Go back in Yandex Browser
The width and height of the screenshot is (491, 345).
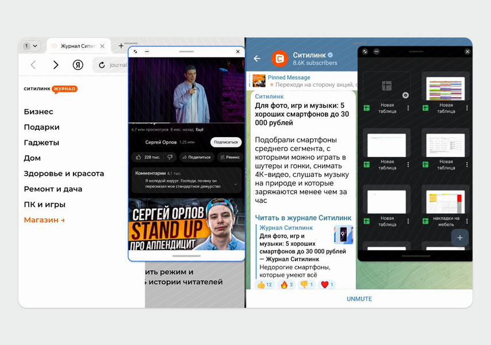(33, 65)
